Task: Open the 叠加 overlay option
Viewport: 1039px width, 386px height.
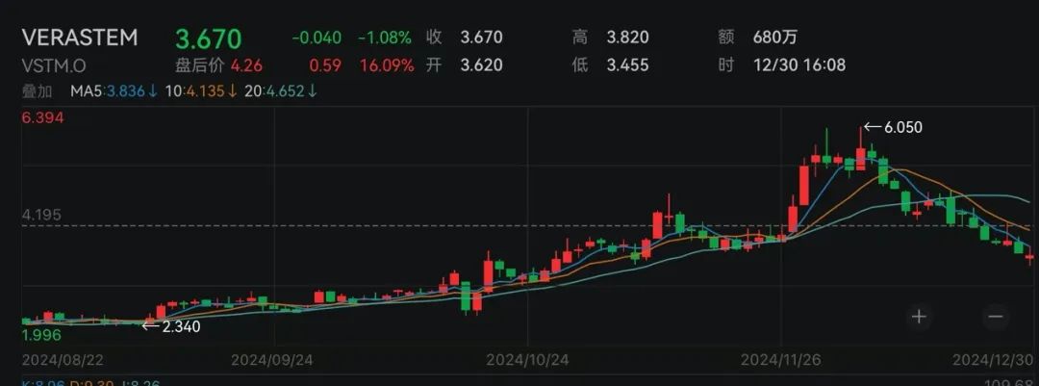Action: pyautogui.click(x=38, y=91)
